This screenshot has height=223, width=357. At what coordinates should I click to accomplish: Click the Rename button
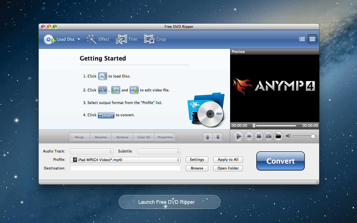pos(101,137)
